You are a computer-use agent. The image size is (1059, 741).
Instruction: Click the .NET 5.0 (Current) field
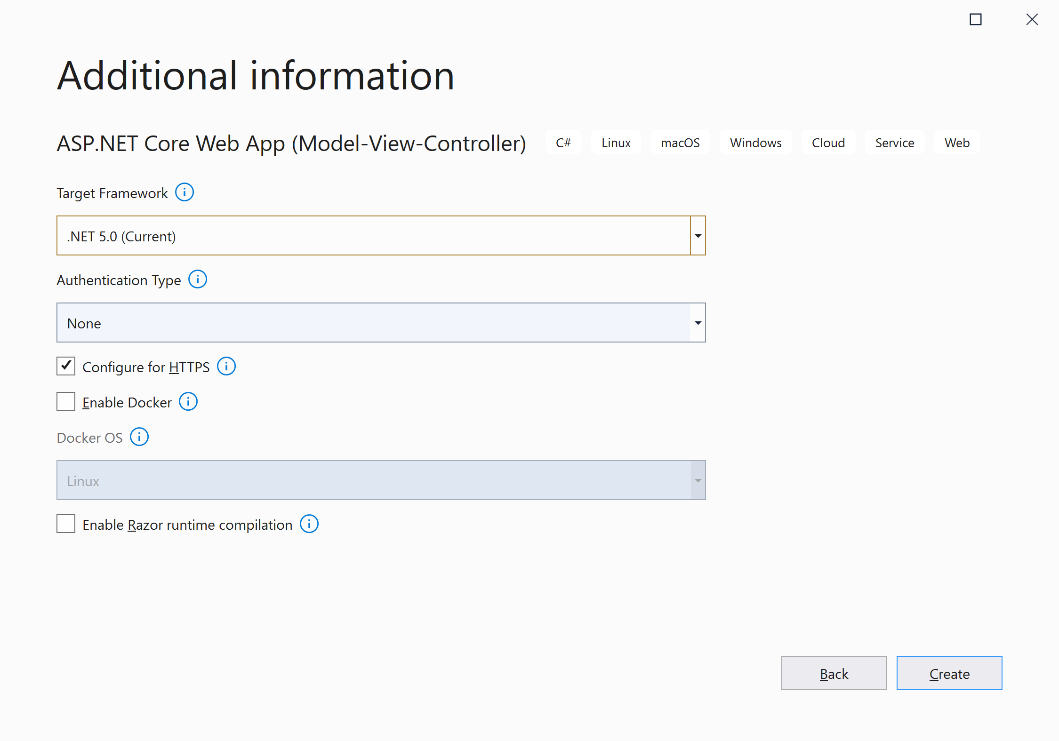373,236
